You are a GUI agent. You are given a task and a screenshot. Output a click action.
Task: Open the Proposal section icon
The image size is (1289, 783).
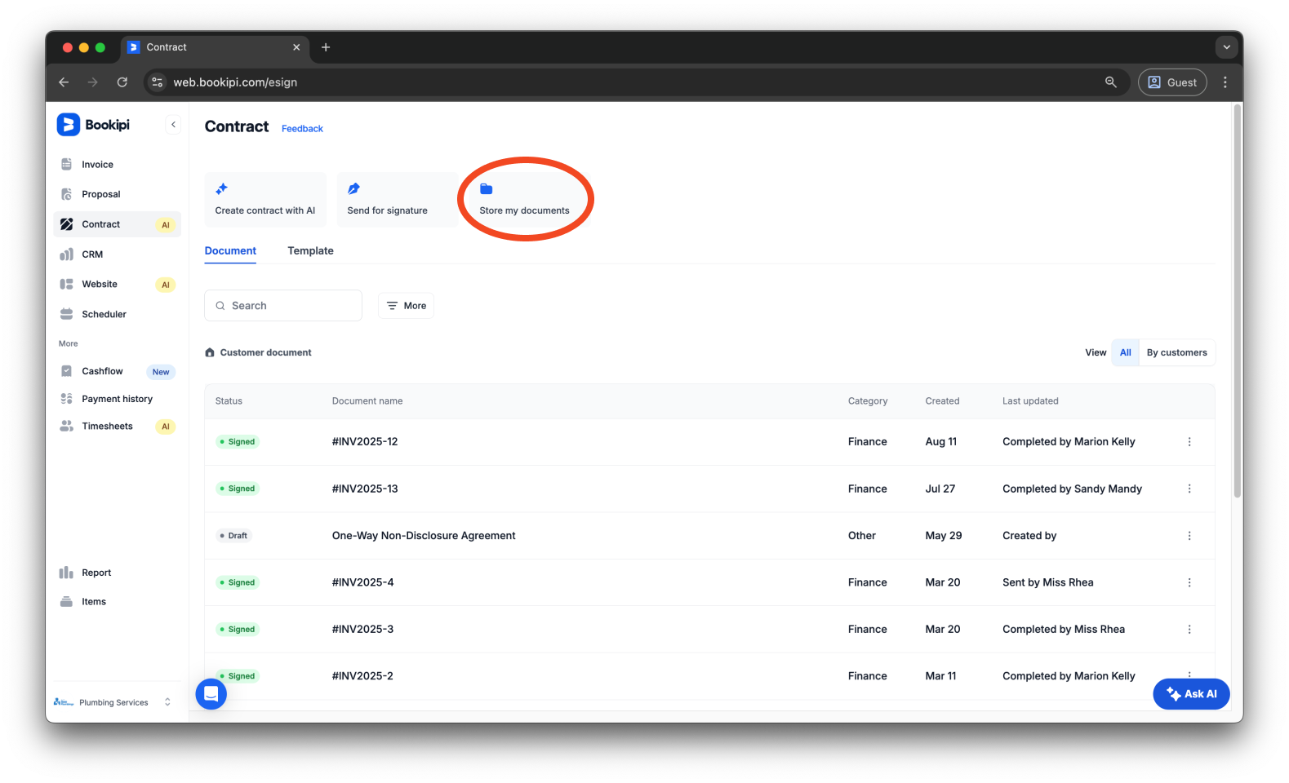pos(67,194)
